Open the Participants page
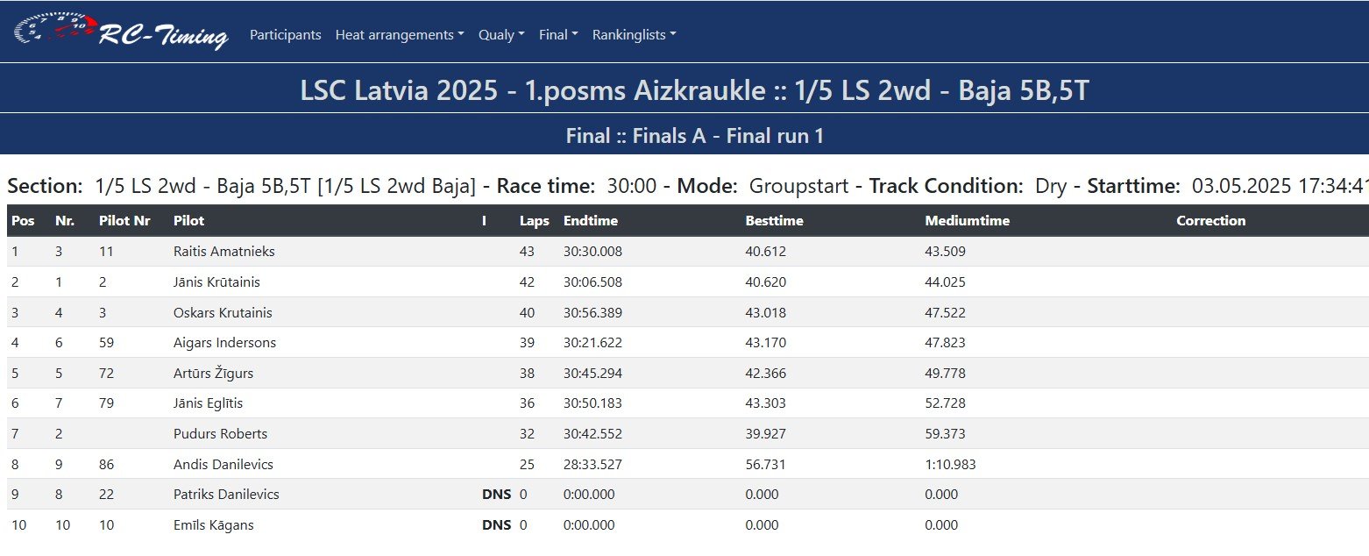 (x=285, y=35)
